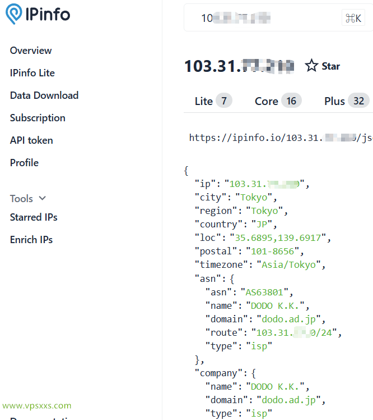Click the ipinfo.io JSON URL
The image size is (373, 420).
(281, 138)
